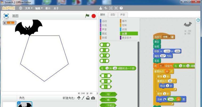Open the language globe menu
Image resolution: width=202 pixels, height=107 pixels.
coord(21,8)
